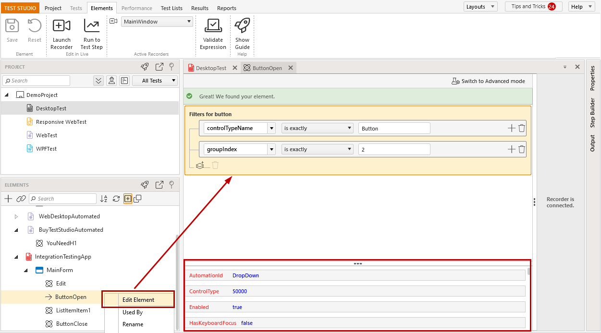Click the Project panel search field
The height and width of the screenshot is (333, 601).
(37, 81)
